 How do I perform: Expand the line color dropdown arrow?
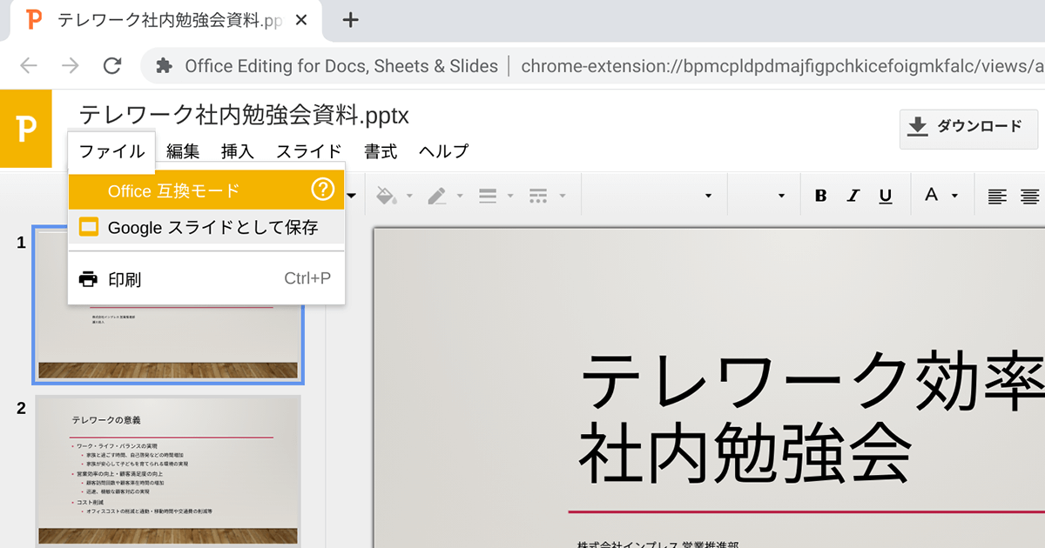click(x=460, y=197)
